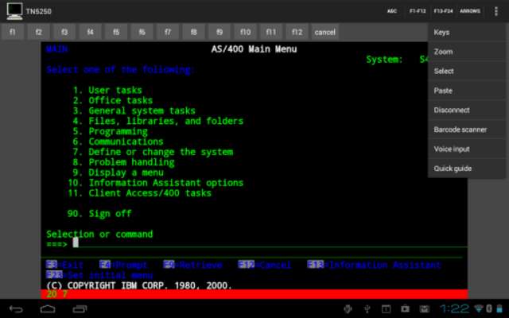Image resolution: width=509 pixels, height=318 pixels.
Task: Tap '11. Client Access/400 tasks' line
Action: tap(140, 193)
